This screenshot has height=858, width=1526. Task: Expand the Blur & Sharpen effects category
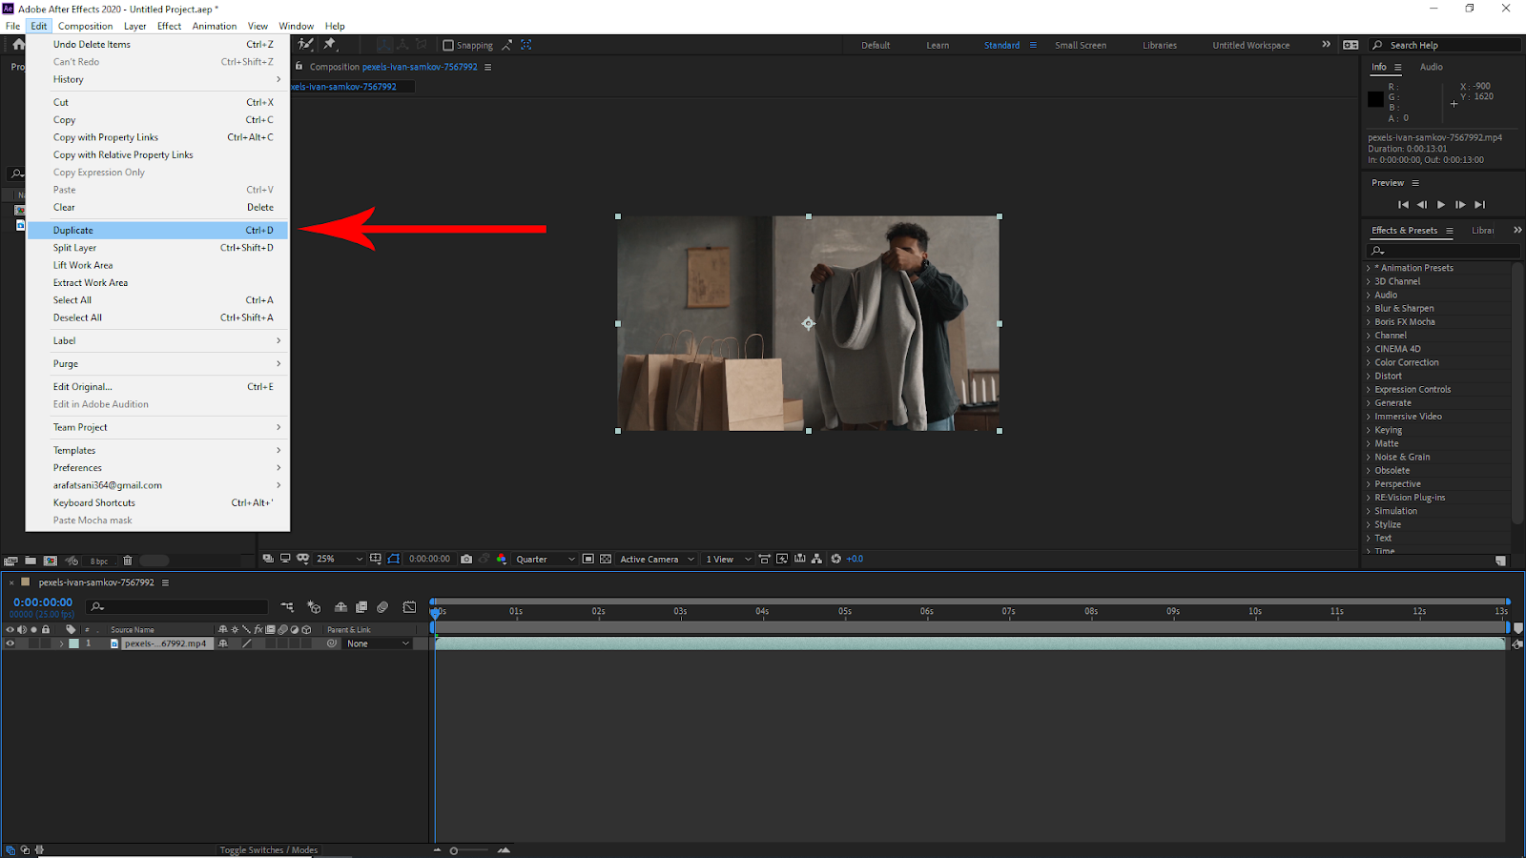pyautogui.click(x=1403, y=309)
